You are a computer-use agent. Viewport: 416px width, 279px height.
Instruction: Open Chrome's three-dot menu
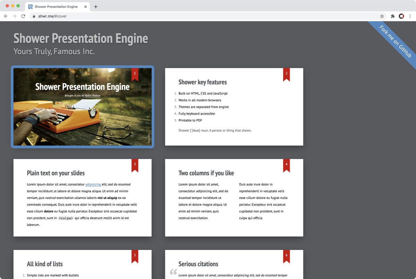(x=410, y=16)
